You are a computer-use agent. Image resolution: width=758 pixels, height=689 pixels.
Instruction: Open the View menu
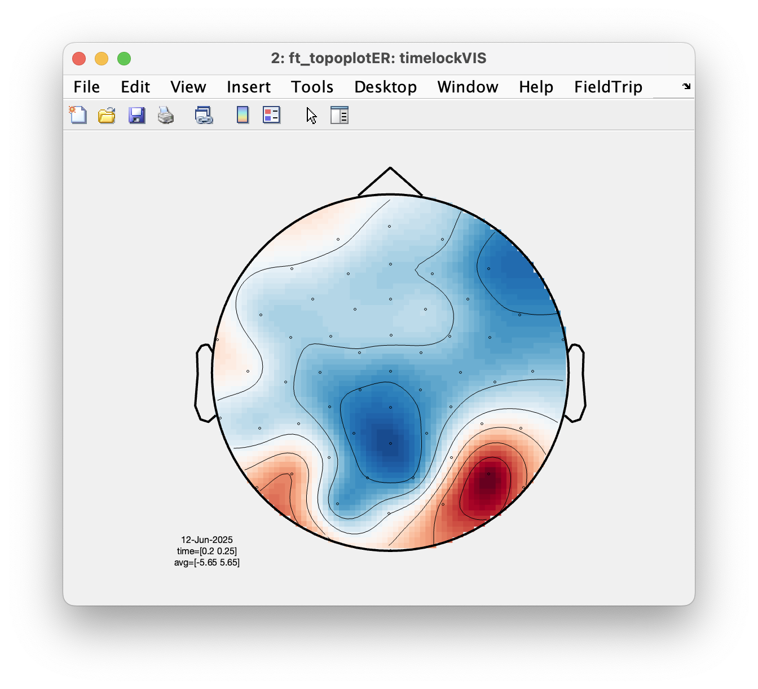click(188, 87)
